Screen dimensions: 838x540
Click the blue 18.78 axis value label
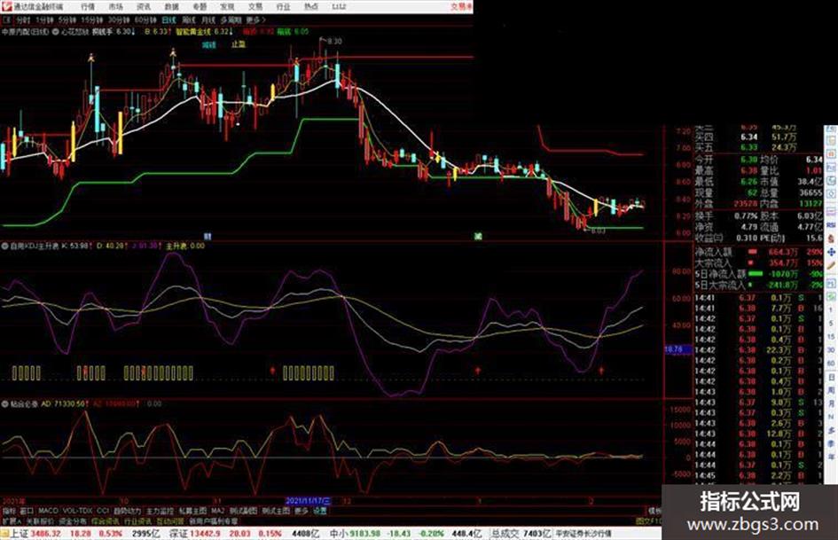coord(677,349)
